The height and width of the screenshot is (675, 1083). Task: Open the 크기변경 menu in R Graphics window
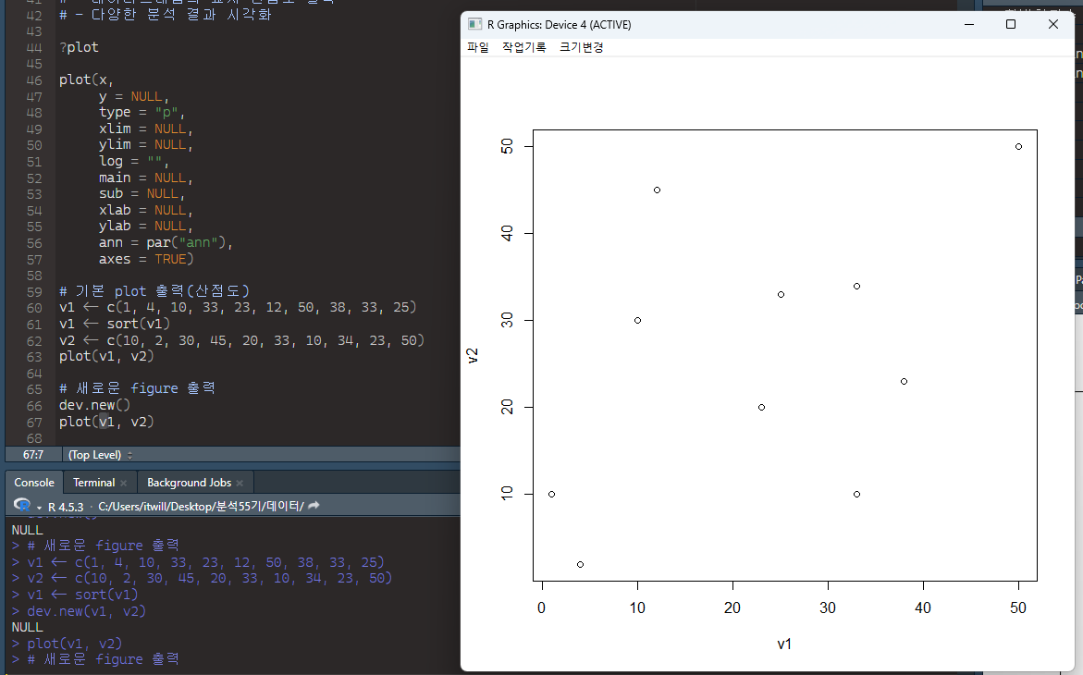pos(582,47)
